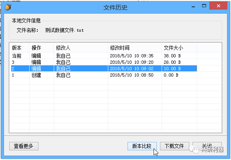Image resolution: width=231 pixels, height=160 pixels.
Task: Click the 版本比较 button
Action: [142, 146]
